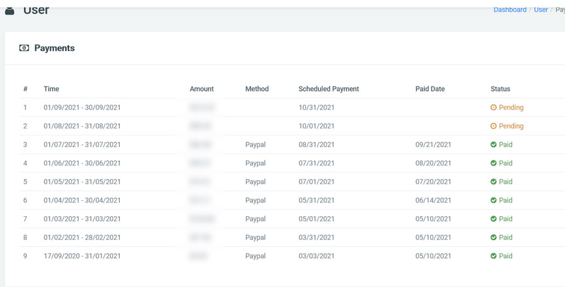This screenshot has height=287, width=565.
Task: Click the clock icon in row 1 Pending status
Action: (493, 107)
